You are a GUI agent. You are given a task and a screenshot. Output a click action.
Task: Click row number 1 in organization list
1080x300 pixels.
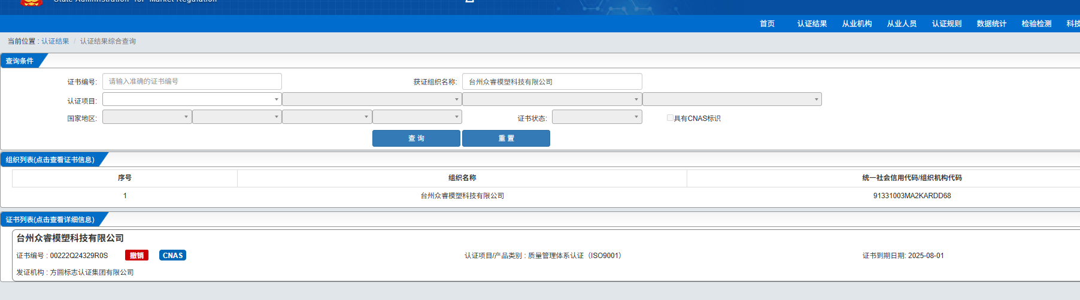coord(125,196)
